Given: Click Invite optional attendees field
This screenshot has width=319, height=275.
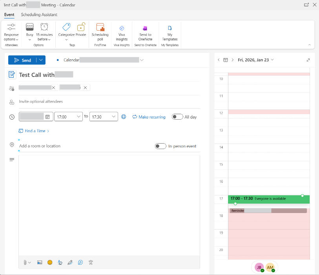Looking at the screenshot, I should 109,102.
